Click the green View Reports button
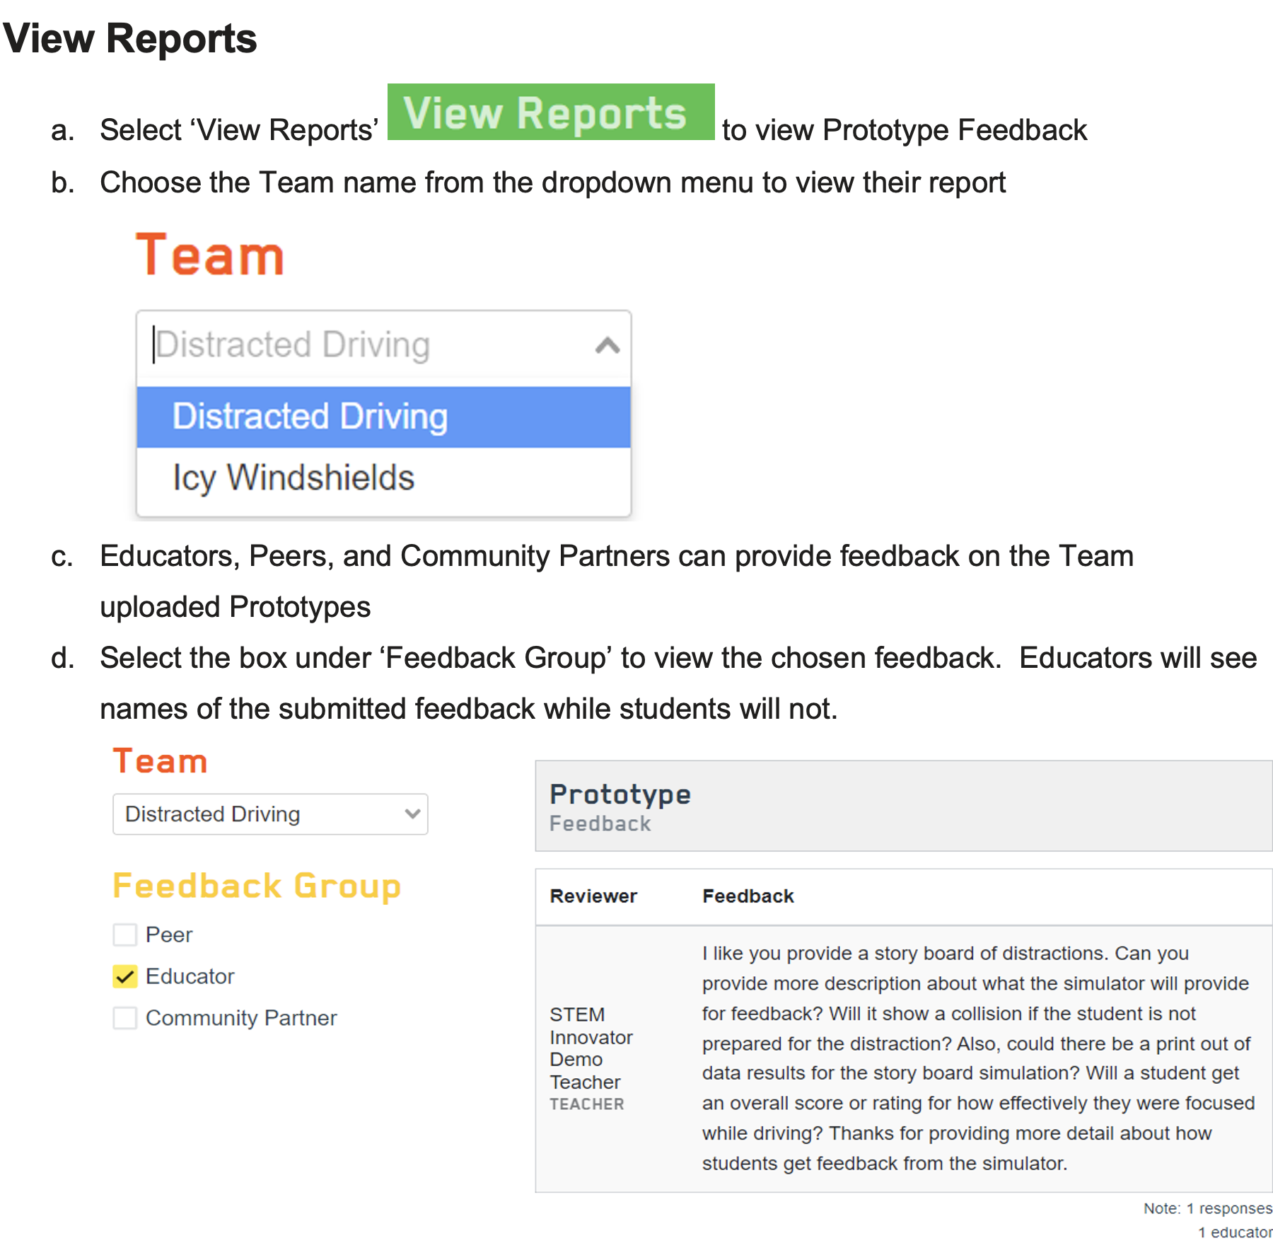 pos(550,112)
